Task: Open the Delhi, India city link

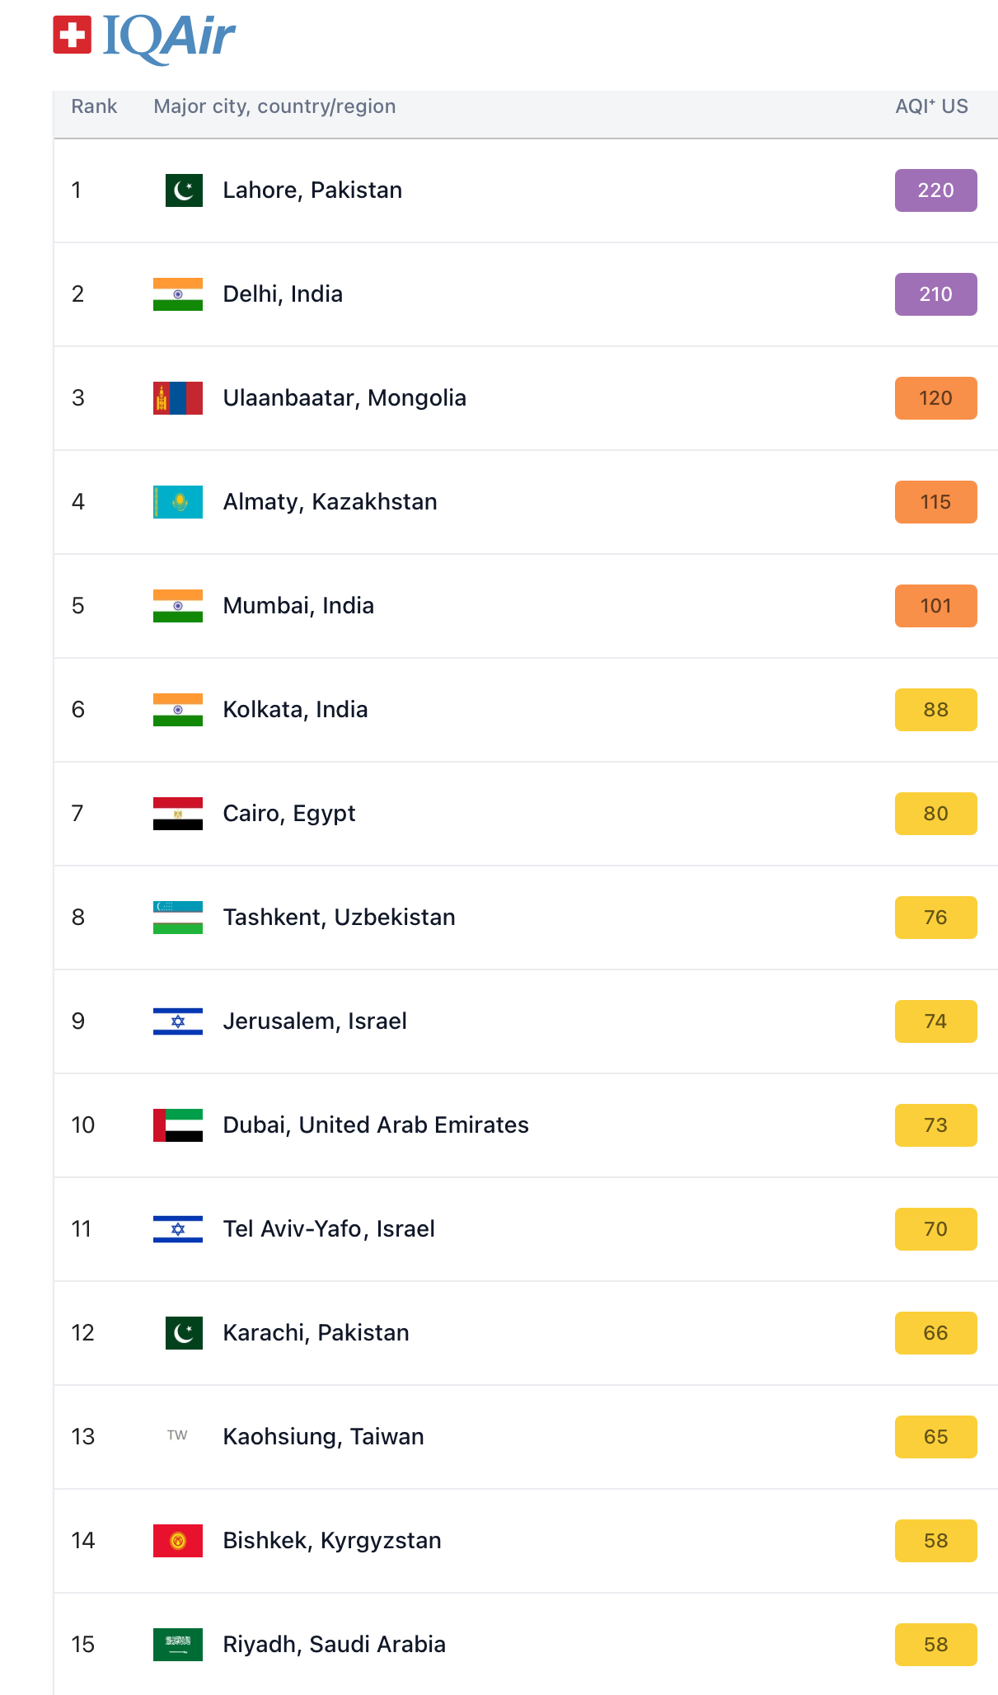Action: 283,294
